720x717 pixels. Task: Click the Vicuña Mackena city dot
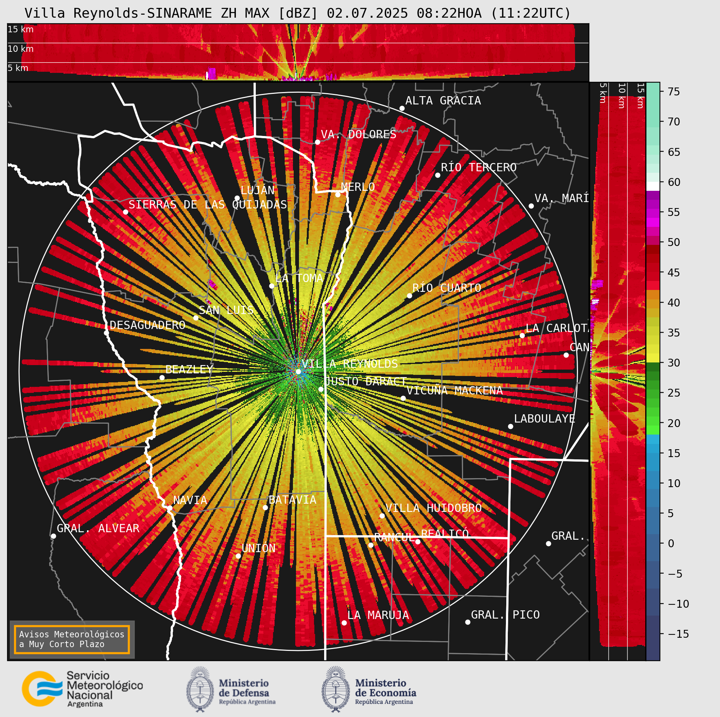pos(403,398)
